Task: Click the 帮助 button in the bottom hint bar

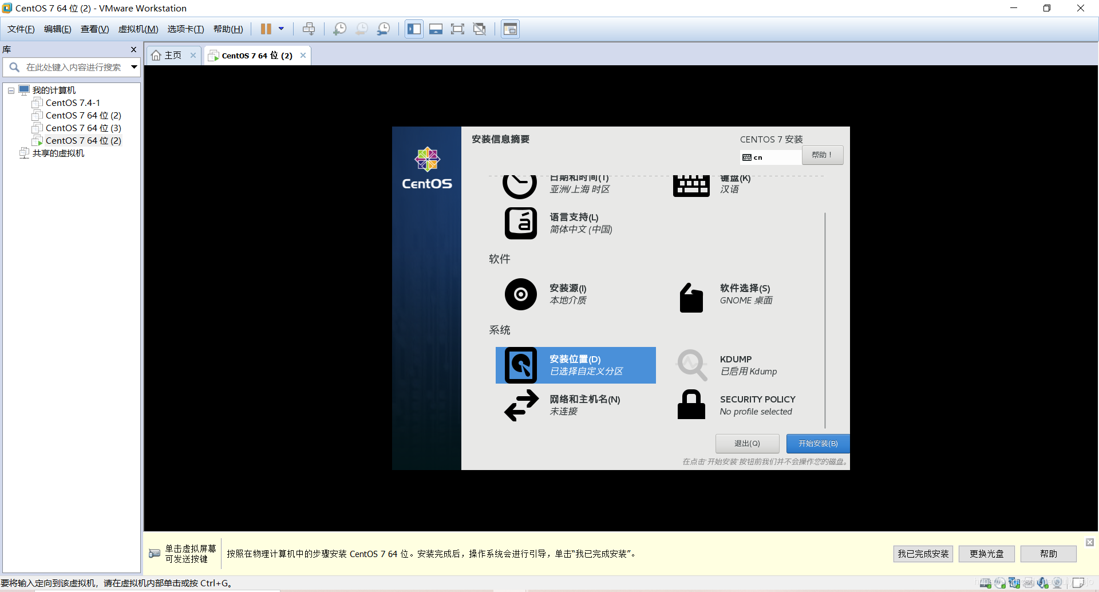Action: click(1049, 554)
